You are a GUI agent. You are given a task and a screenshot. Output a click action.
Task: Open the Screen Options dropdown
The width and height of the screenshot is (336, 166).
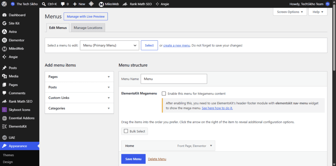point(290,12)
